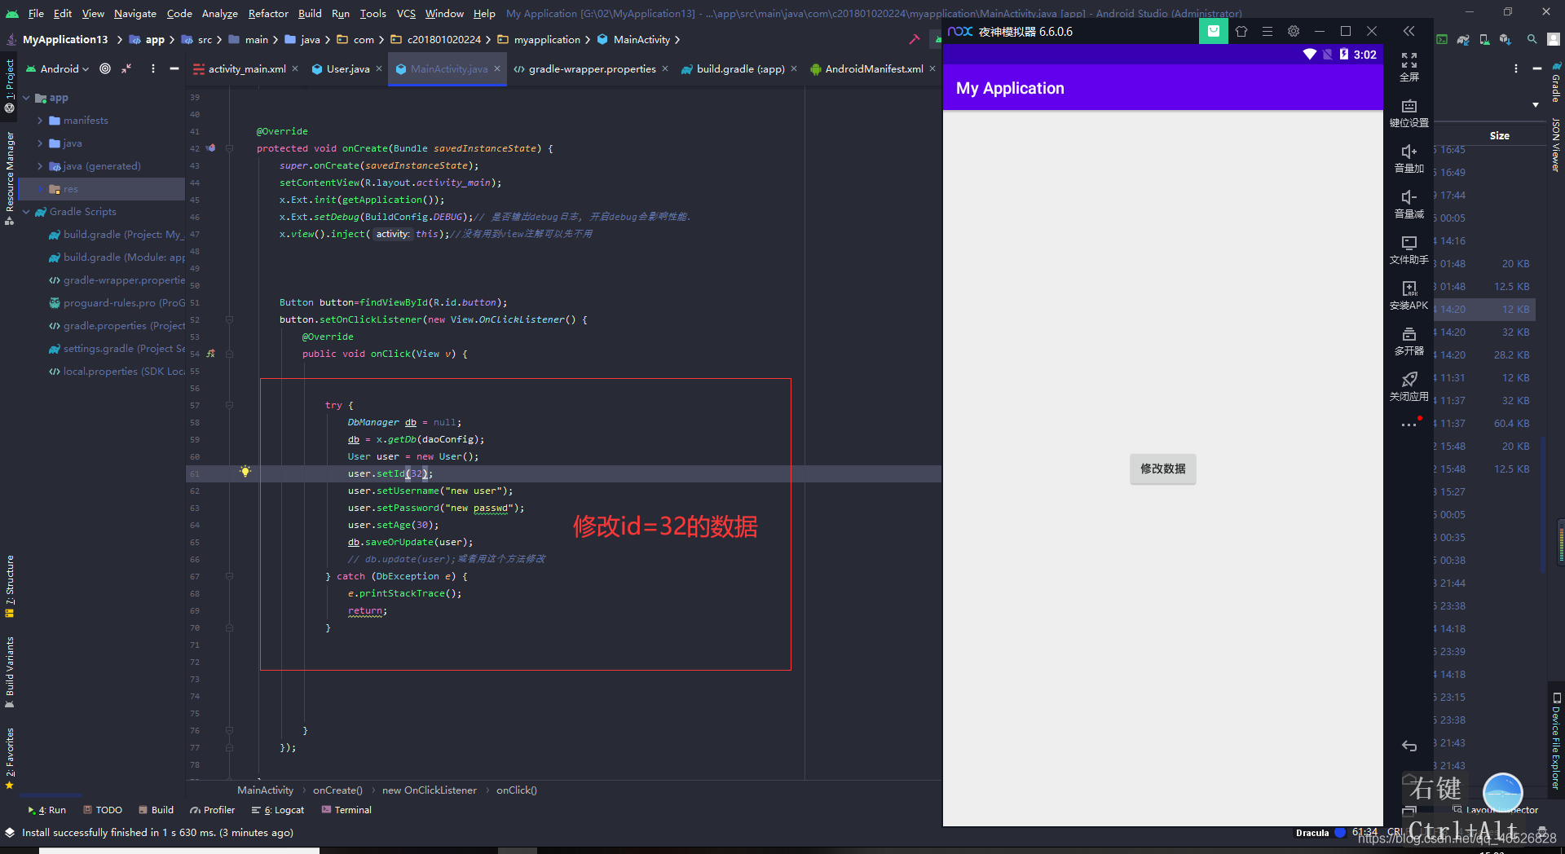Open Nox app center green bag icon
1565x854 pixels.
(x=1213, y=31)
